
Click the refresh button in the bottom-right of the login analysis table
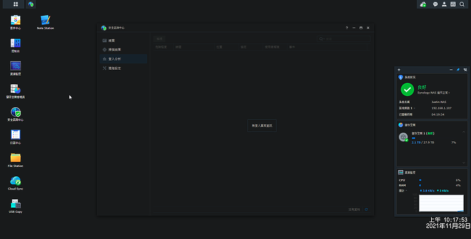[x=366, y=210]
